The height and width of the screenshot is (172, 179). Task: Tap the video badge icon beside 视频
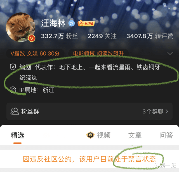pos(90,135)
